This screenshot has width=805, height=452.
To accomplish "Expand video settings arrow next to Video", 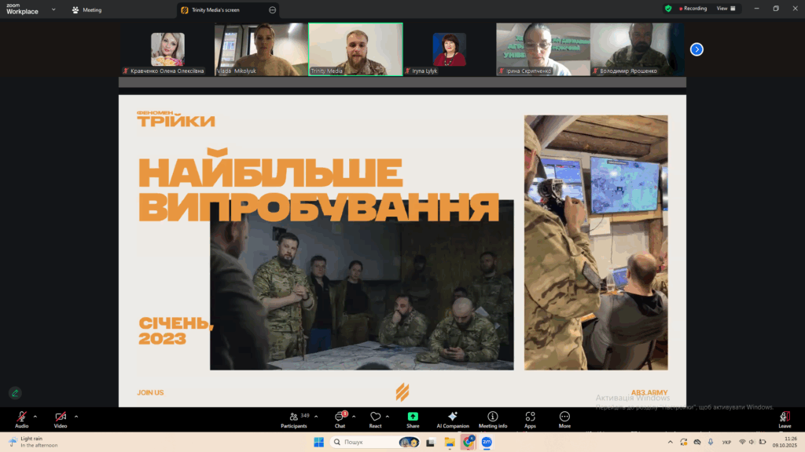I will click(75, 416).
